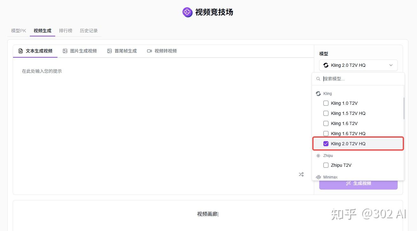Select the 文本生成视频 tab
Image resolution: width=417 pixels, height=231 pixels.
tap(35, 51)
